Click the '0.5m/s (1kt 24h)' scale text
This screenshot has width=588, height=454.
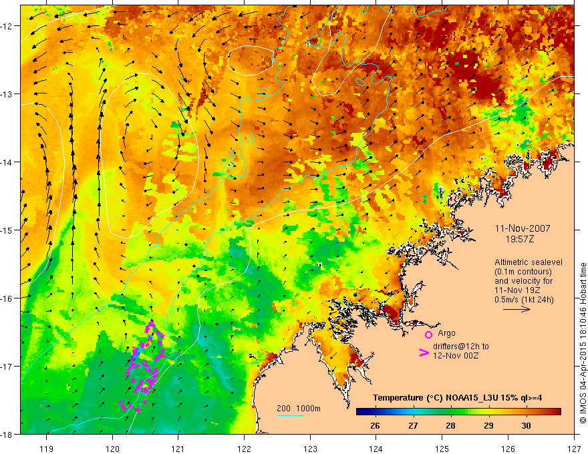point(524,300)
